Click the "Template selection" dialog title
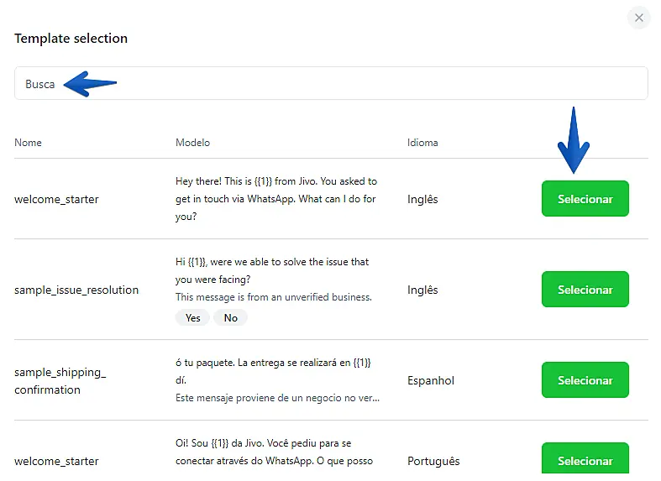The image size is (661, 481). point(71,39)
